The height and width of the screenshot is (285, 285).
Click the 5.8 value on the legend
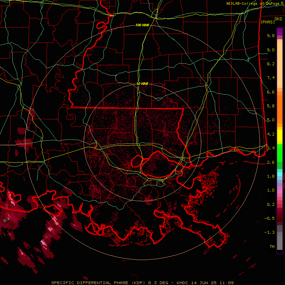point(271,106)
